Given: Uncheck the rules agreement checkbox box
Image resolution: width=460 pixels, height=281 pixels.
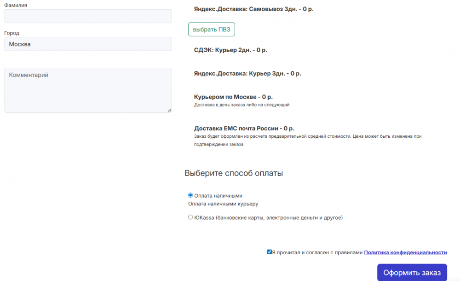Looking at the screenshot, I should pos(270,252).
